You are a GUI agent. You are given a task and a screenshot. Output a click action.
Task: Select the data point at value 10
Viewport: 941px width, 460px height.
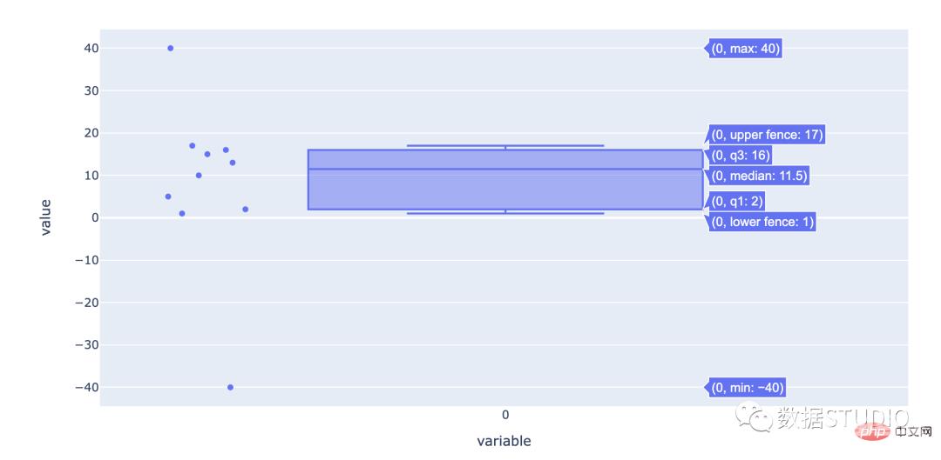click(199, 175)
